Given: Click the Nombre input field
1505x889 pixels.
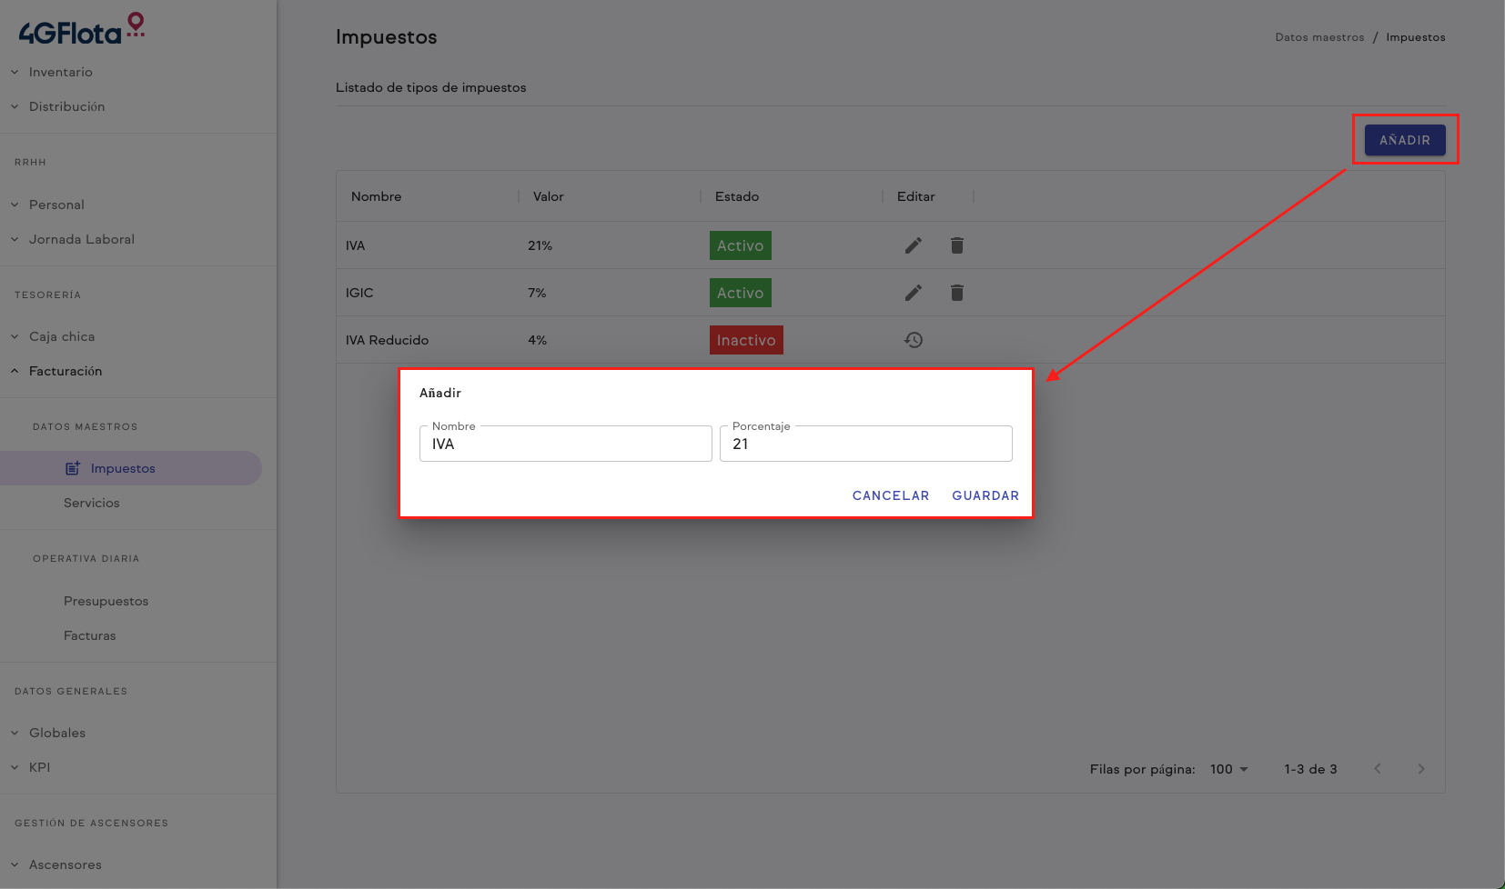Looking at the screenshot, I should click(x=565, y=444).
